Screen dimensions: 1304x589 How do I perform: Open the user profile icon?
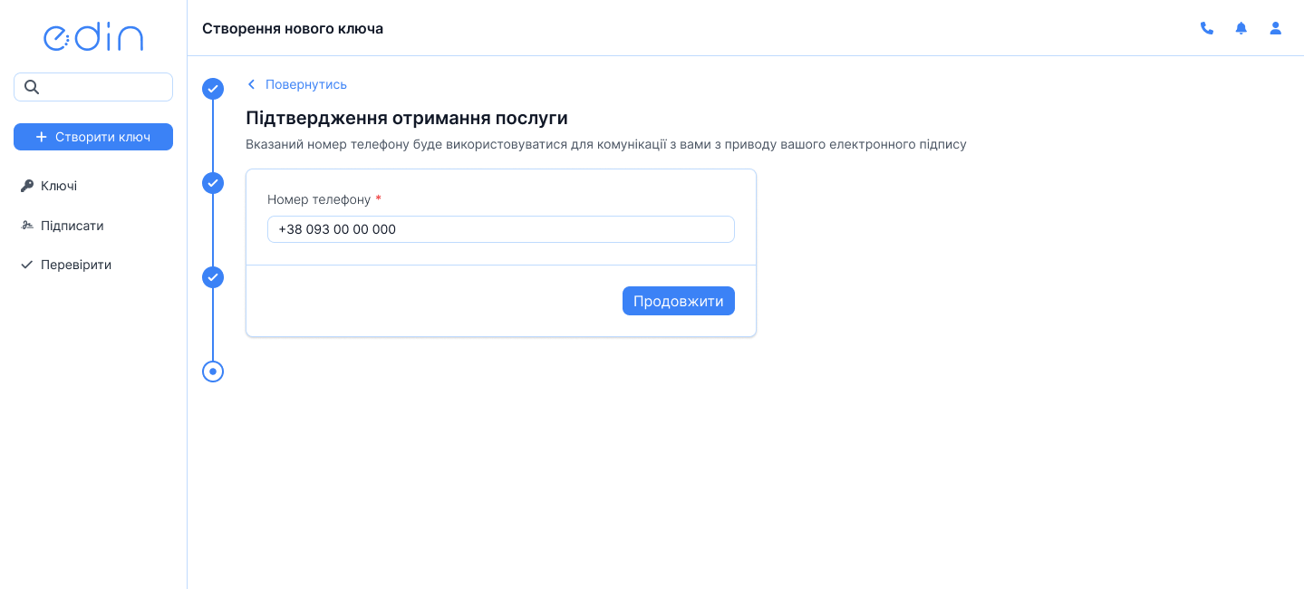1275,28
